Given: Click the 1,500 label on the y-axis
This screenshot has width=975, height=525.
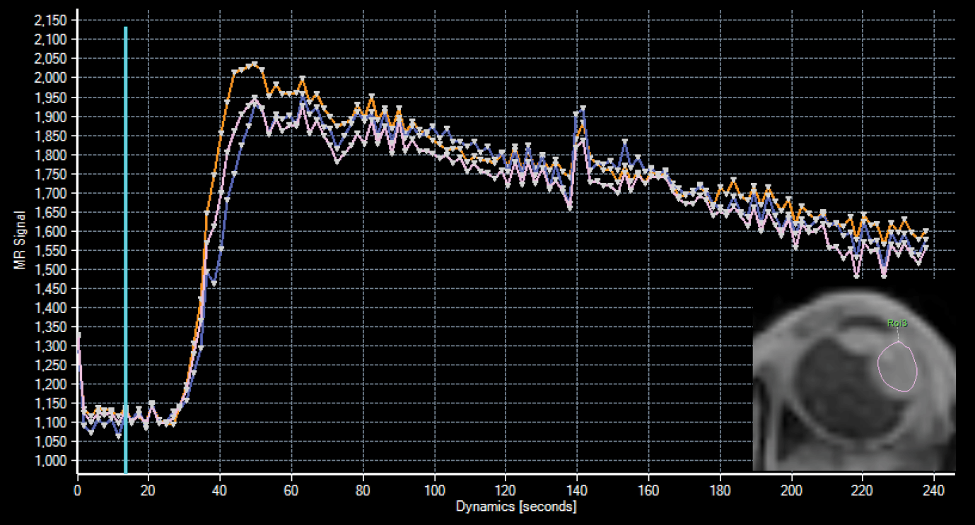Looking at the screenshot, I should (49, 269).
